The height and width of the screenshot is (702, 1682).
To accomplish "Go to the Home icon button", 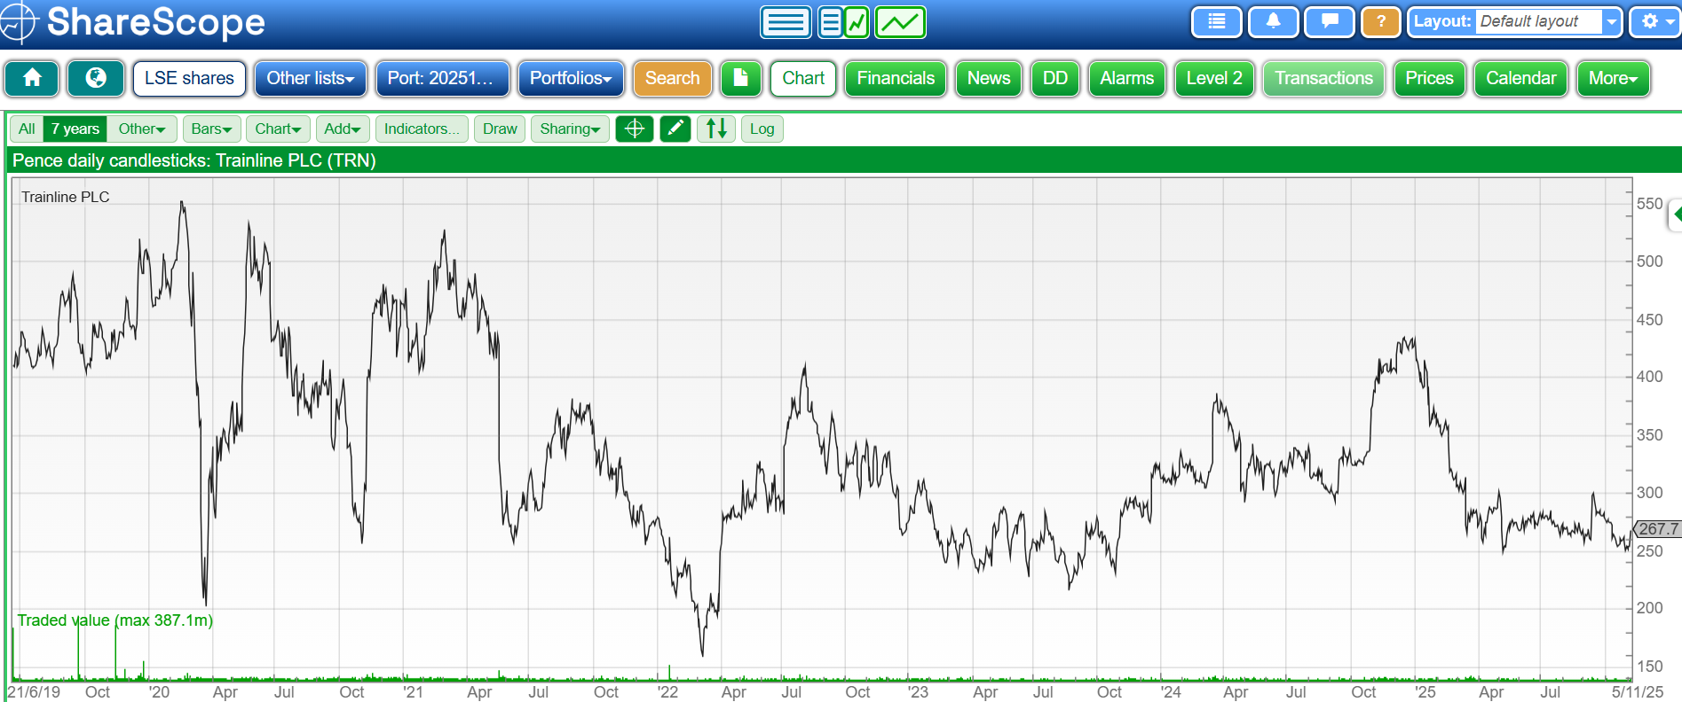I will click(x=32, y=78).
